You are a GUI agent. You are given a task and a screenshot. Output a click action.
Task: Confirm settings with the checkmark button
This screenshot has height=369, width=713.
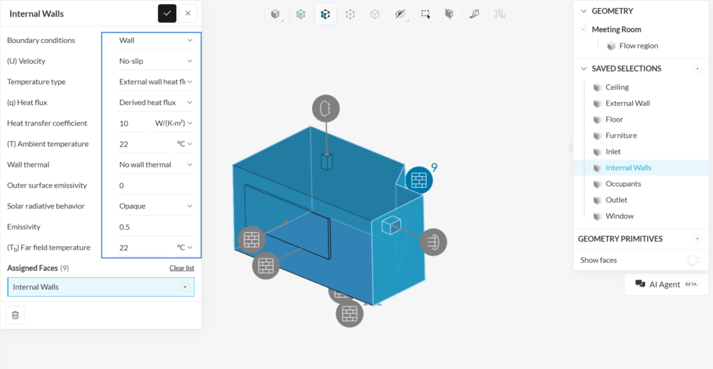pyautogui.click(x=167, y=14)
